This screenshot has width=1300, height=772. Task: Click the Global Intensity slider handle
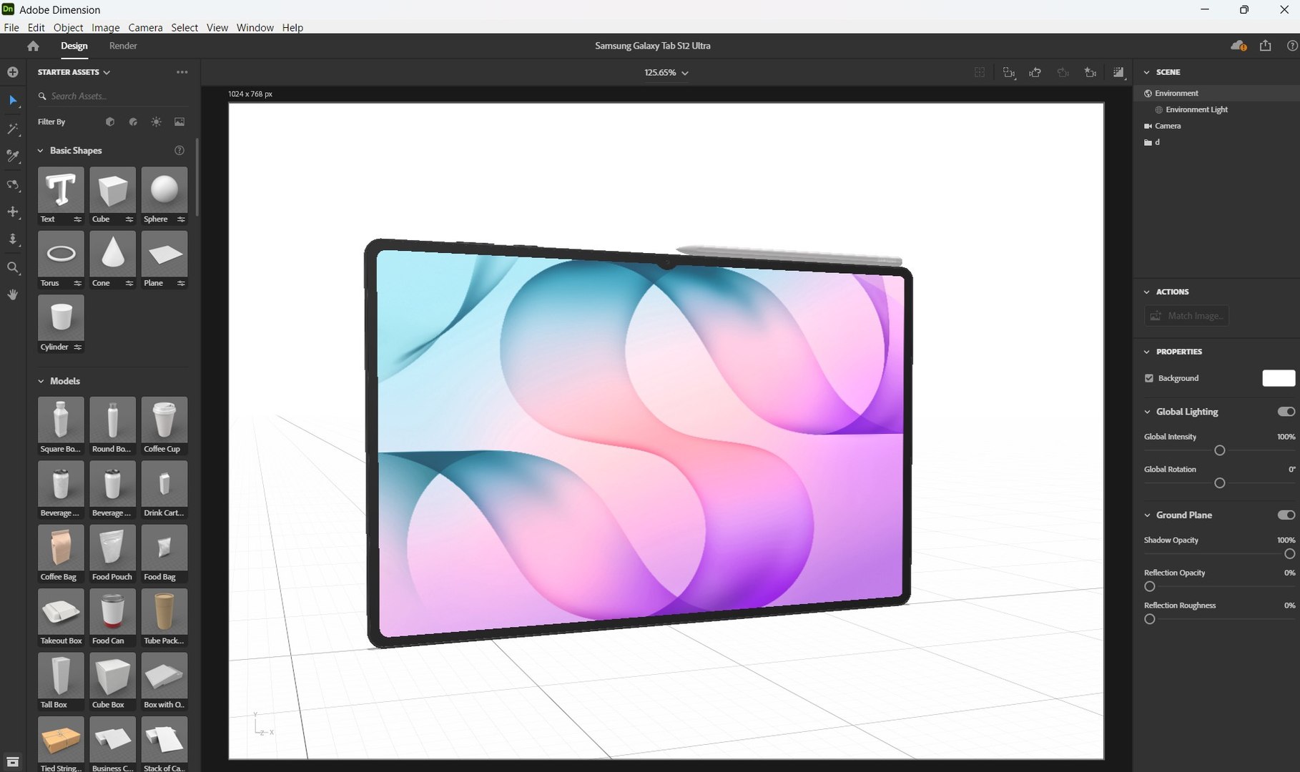click(1220, 450)
